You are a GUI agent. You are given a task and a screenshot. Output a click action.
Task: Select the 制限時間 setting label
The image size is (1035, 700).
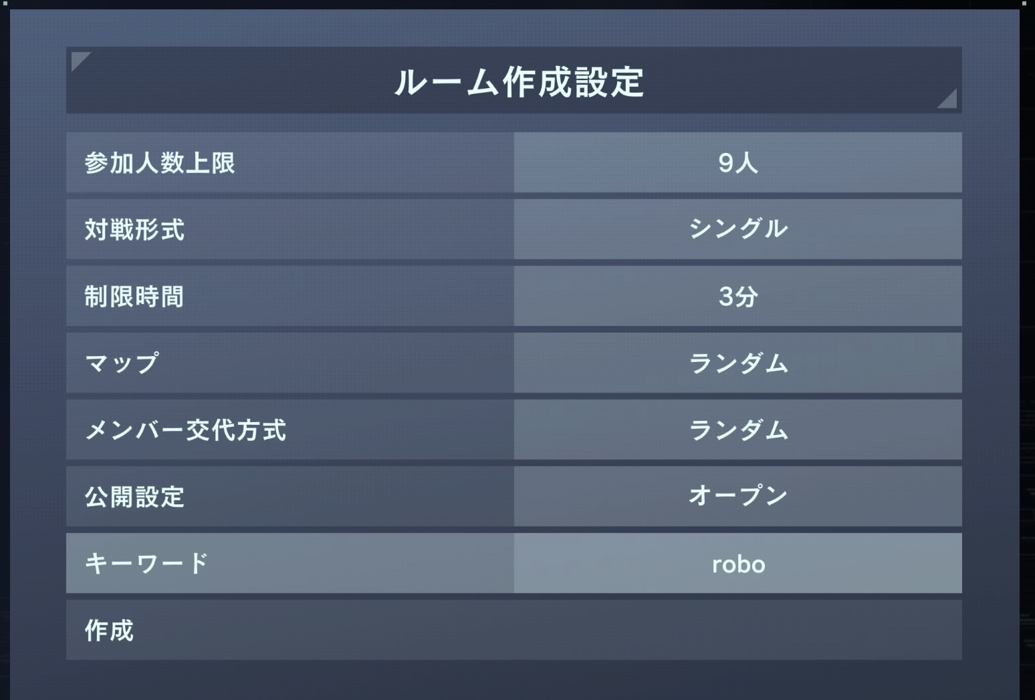pyautogui.click(x=134, y=297)
